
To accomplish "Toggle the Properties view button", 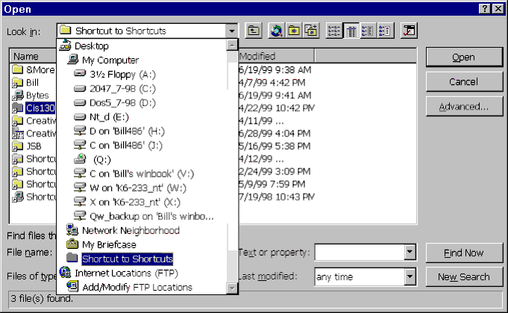I will [x=368, y=31].
